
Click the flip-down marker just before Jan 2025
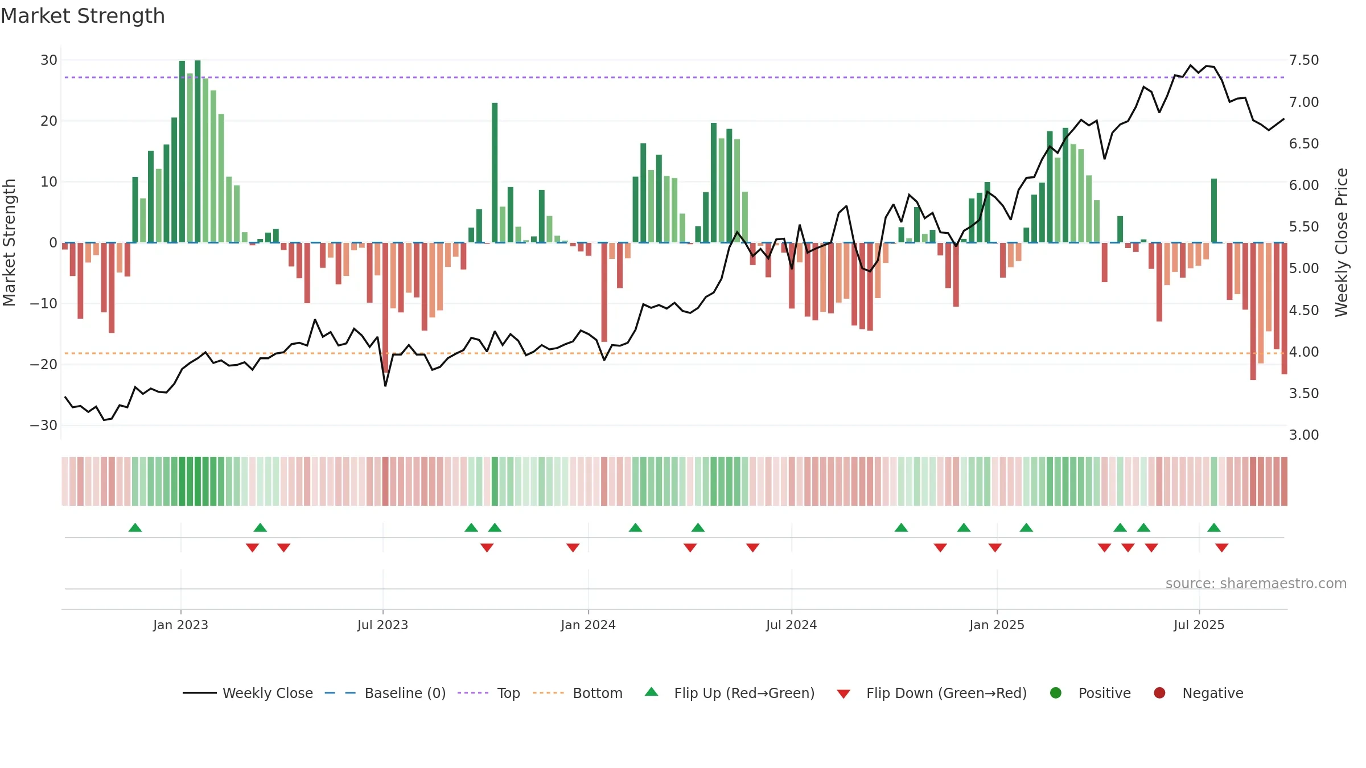click(x=995, y=547)
